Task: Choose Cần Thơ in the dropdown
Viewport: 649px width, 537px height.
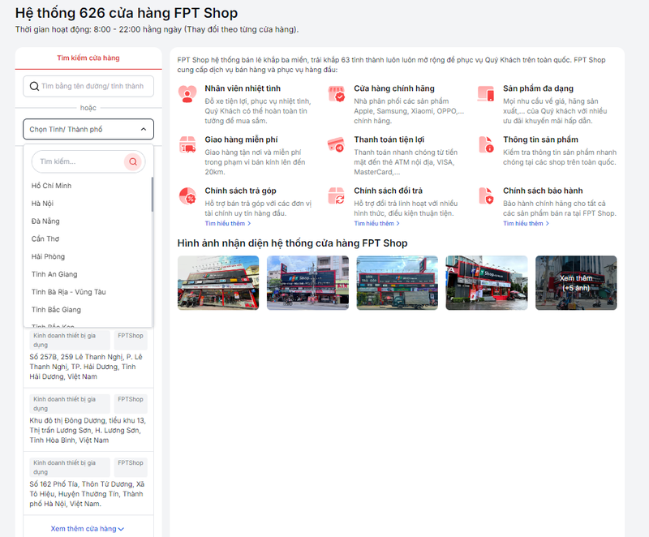Action: pyautogui.click(x=88, y=239)
